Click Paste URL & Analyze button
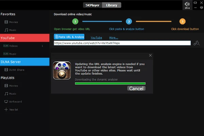This screenshot has height=136, width=204. click(69, 37)
